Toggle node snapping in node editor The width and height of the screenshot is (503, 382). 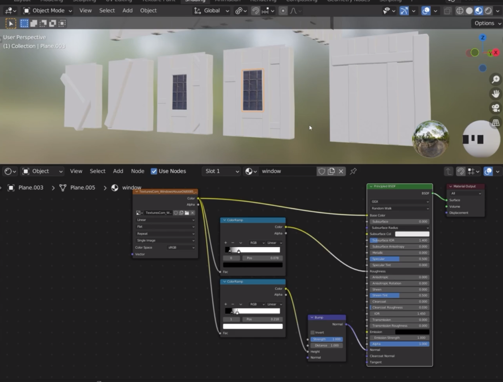pos(461,171)
